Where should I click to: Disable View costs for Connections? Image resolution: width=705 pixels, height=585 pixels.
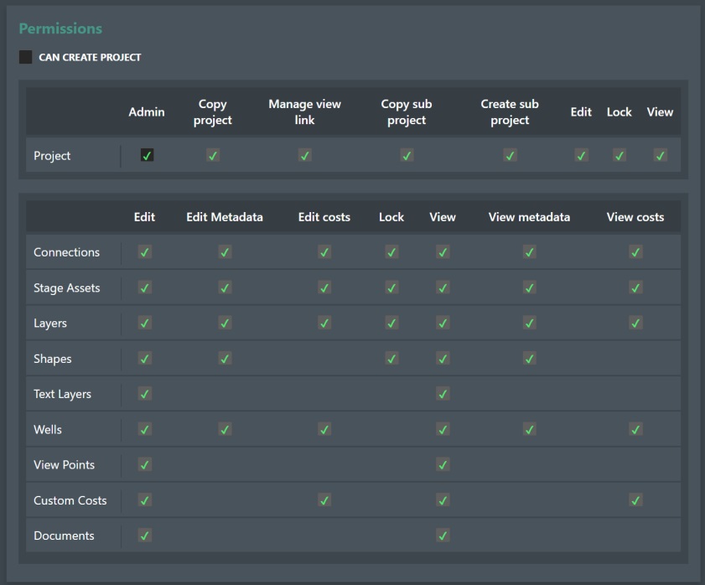(635, 252)
